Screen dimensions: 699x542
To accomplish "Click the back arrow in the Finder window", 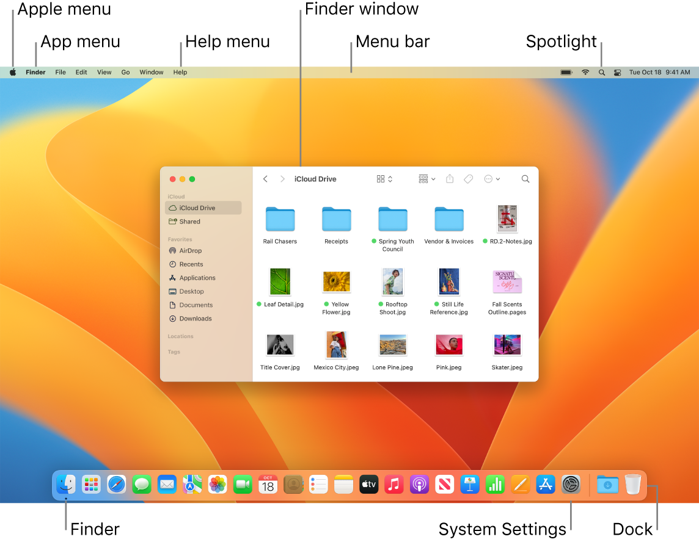I will [x=265, y=179].
